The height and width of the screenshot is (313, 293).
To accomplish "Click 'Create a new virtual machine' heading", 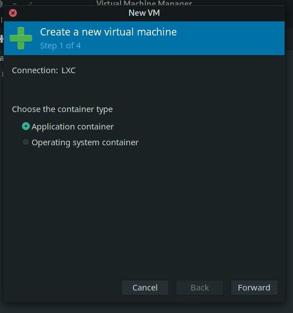I will 108,32.
